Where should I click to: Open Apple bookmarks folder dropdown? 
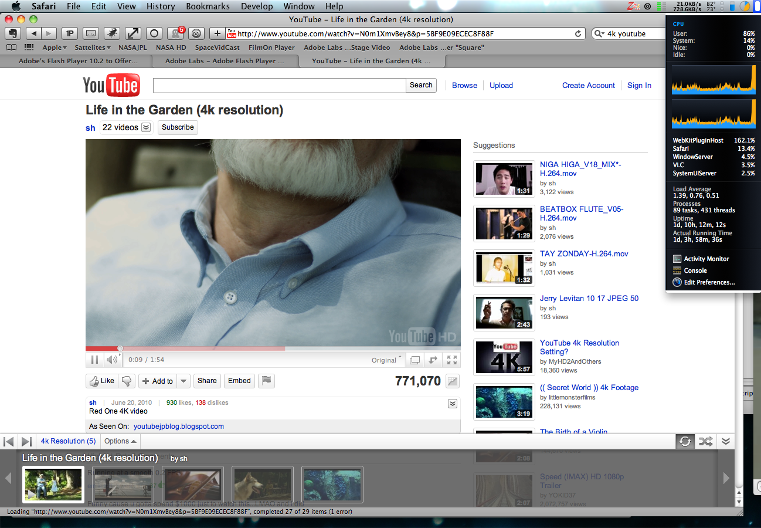point(55,48)
